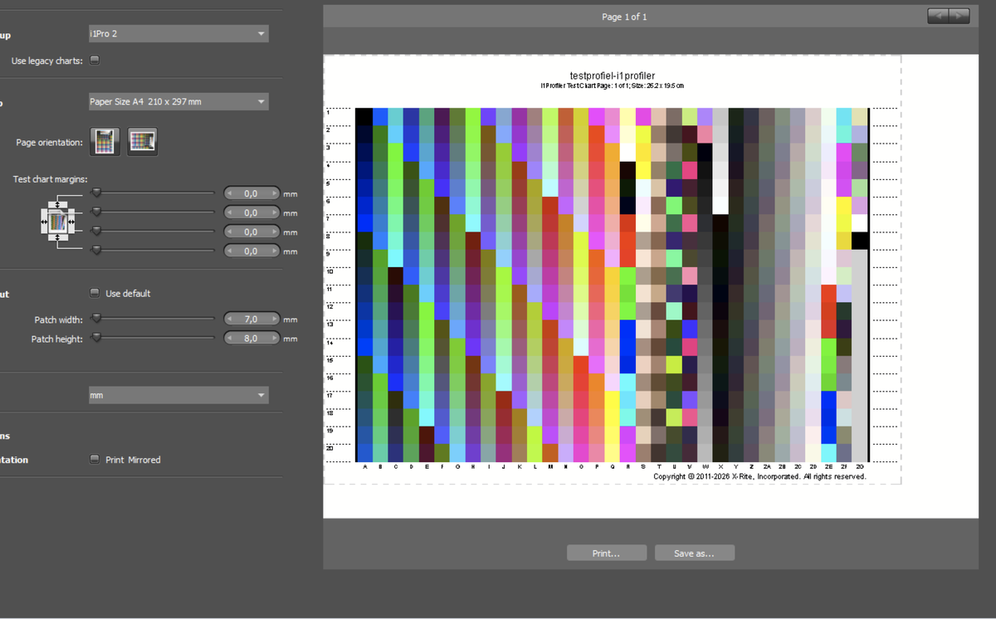Select portrait page orientation icon
996x619 pixels.
point(105,142)
